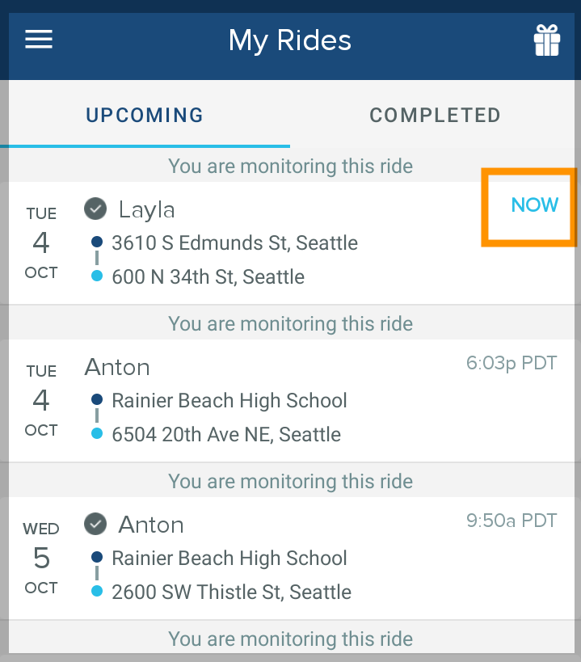Select the UPCOMING tab
This screenshot has height=662, width=581.
144,115
